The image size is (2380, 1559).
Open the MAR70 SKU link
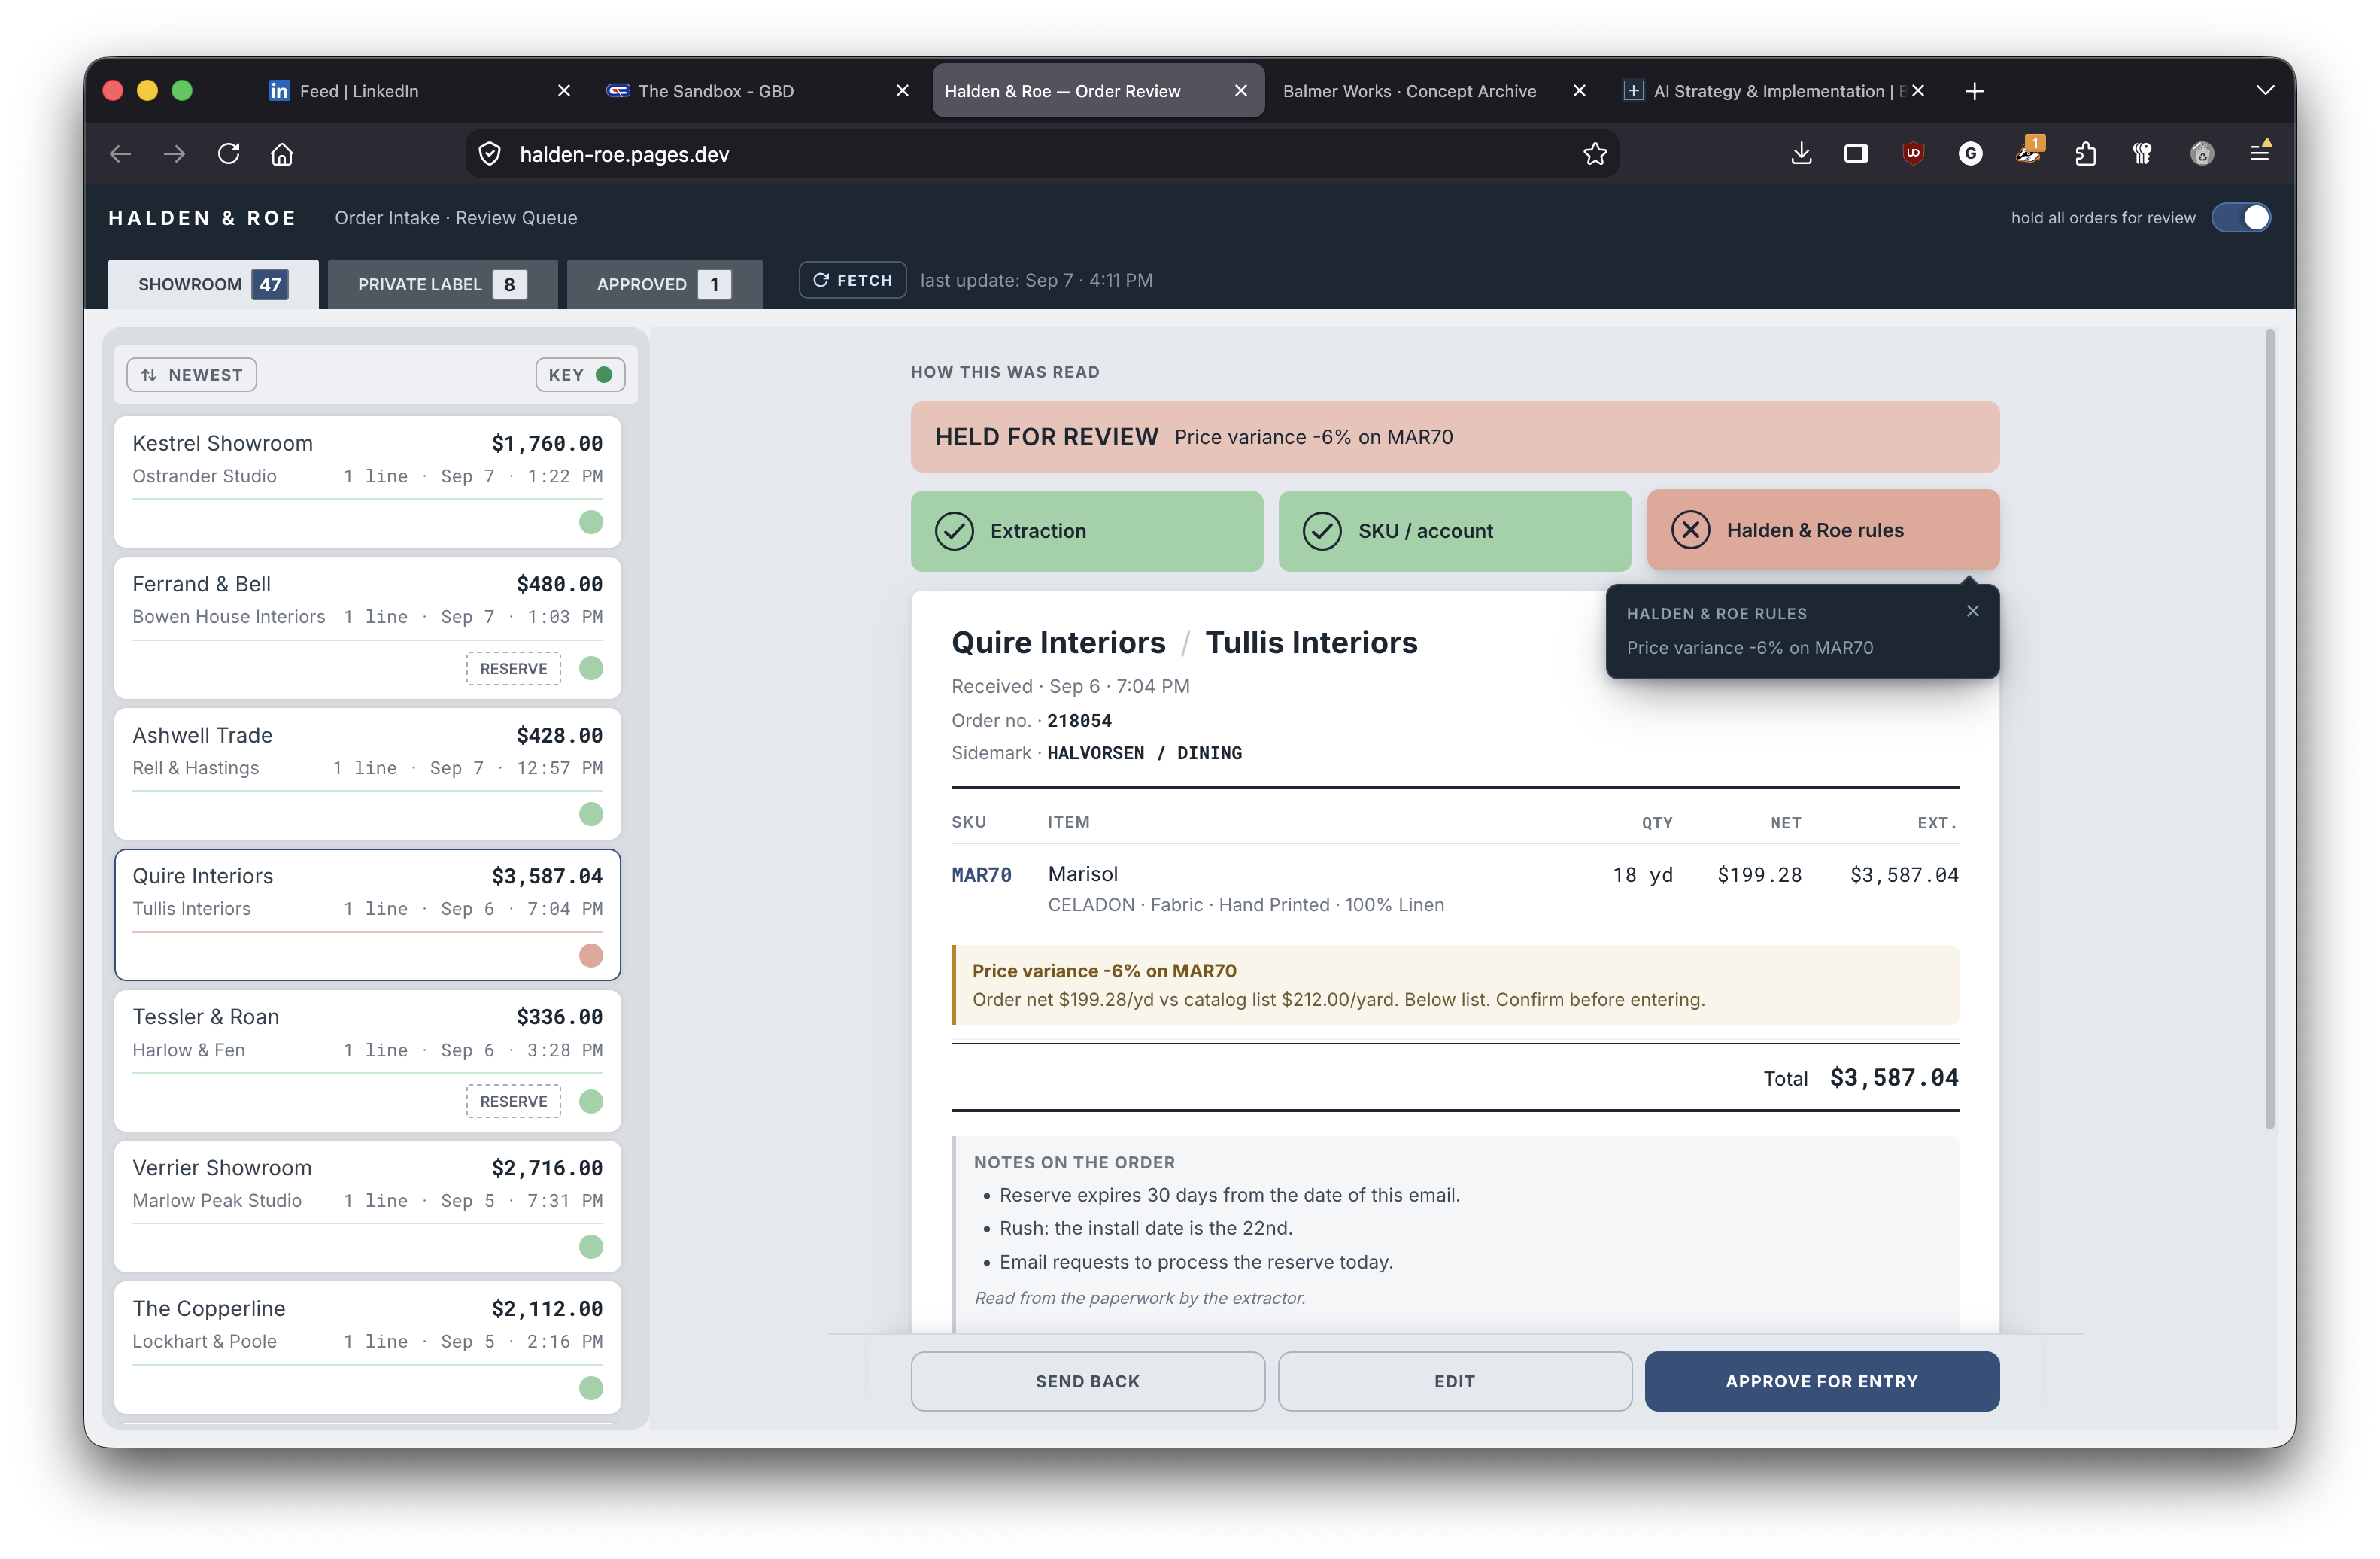pos(981,875)
